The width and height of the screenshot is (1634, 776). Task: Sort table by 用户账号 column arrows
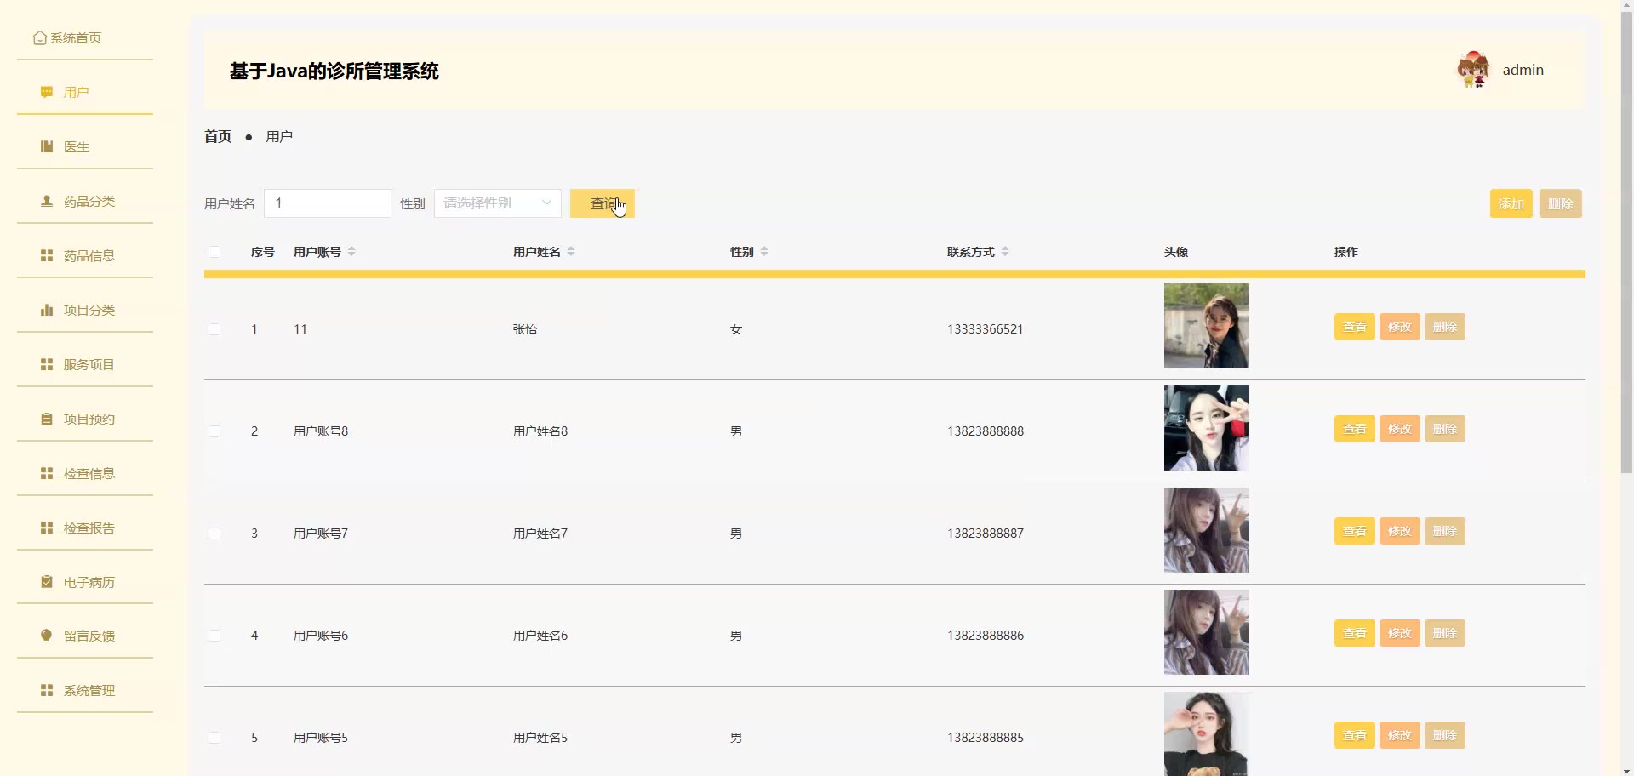tap(351, 252)
